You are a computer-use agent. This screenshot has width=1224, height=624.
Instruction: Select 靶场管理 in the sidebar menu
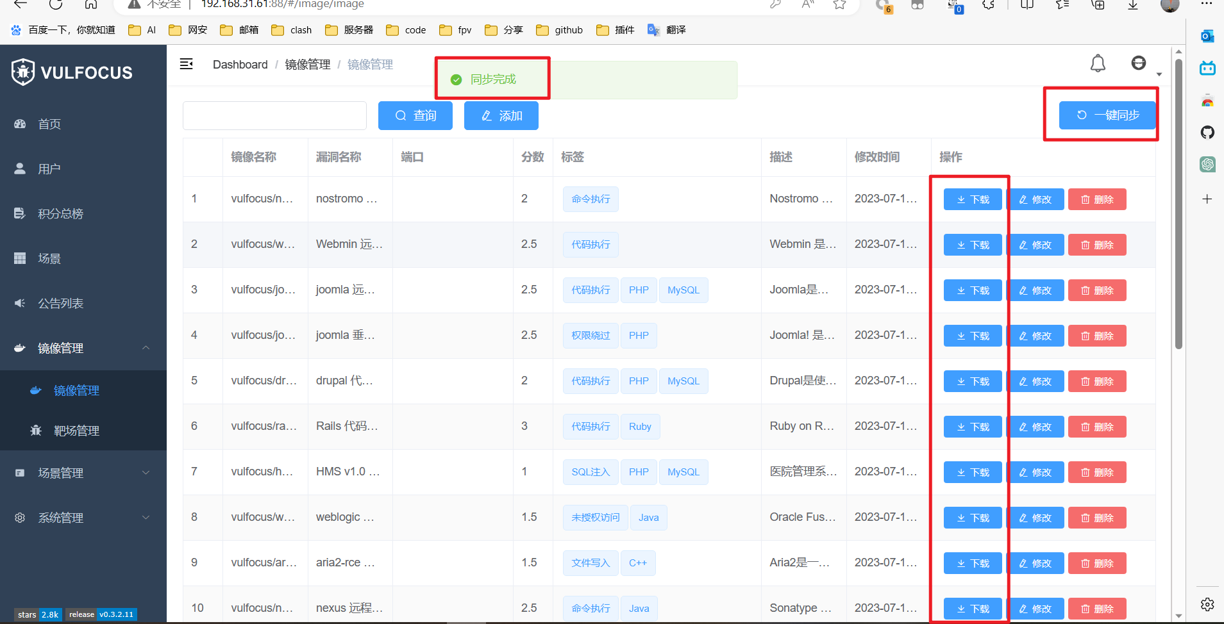pyautogui.click(x=76, y=431)
